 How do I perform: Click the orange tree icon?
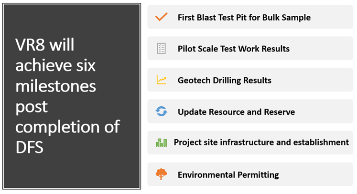coord(161,174)
